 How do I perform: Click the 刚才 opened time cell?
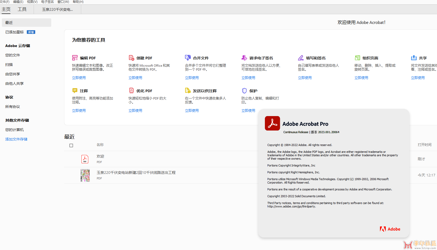(421, 159)
